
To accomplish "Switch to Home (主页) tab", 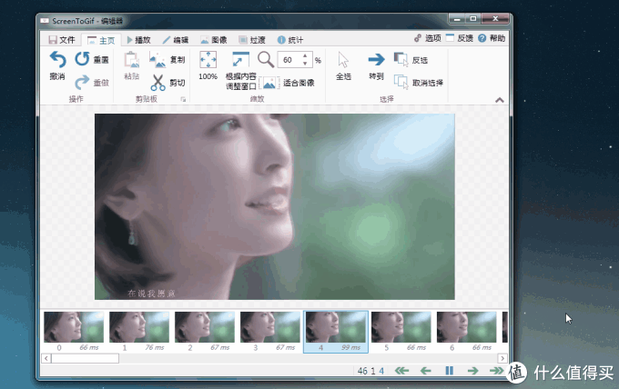I will coord(101,40).
